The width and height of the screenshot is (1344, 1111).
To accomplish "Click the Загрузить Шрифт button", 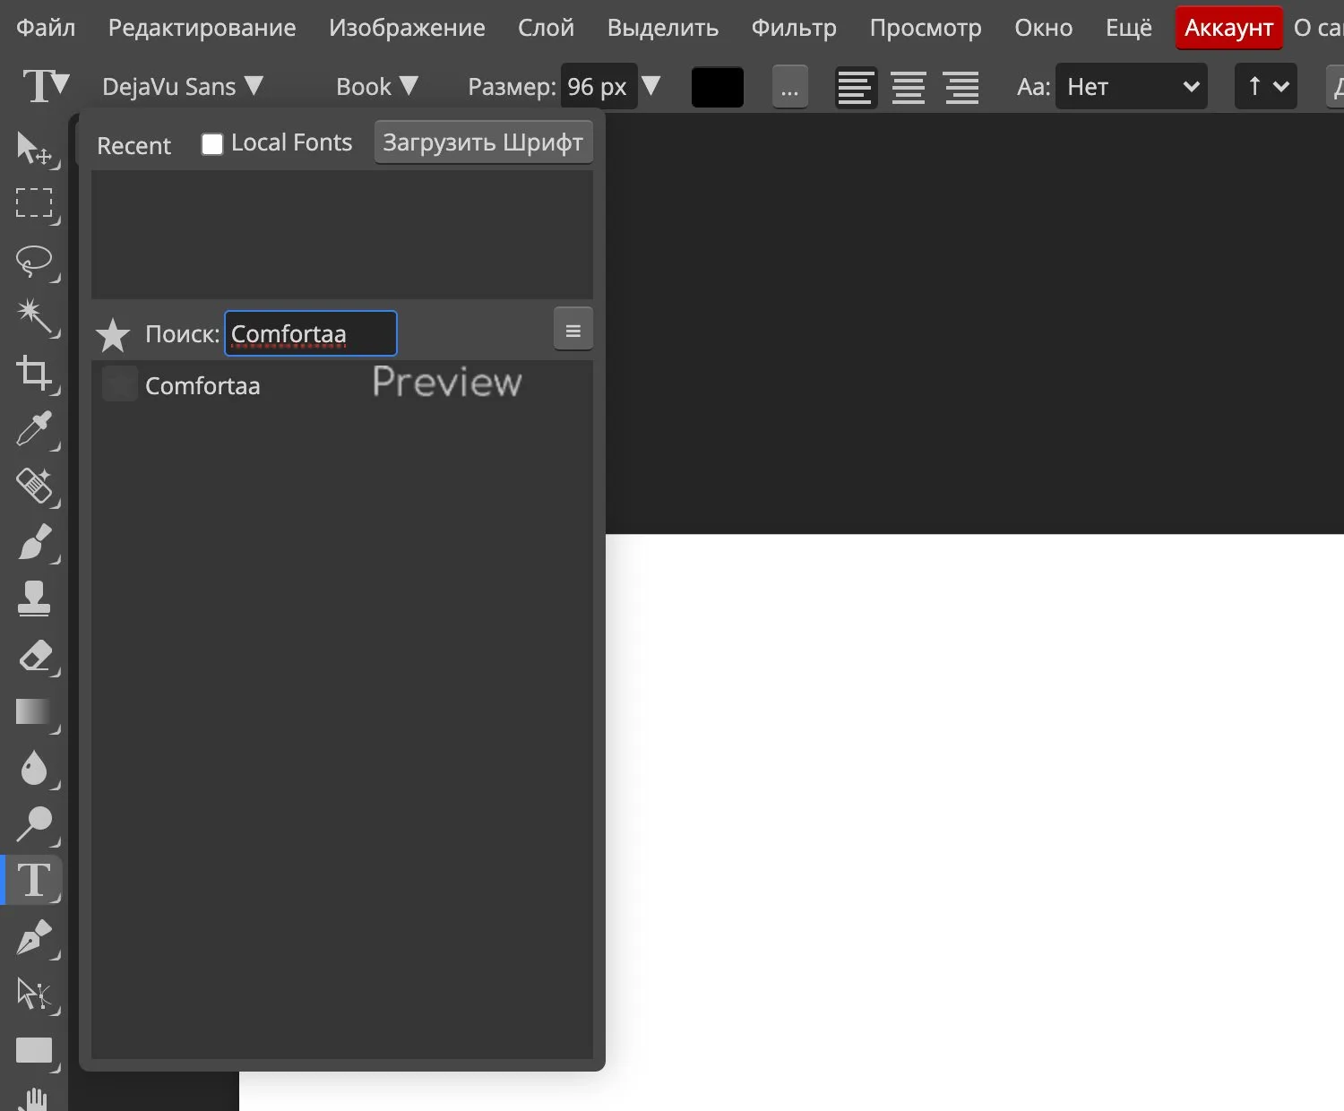I will (x=483, y=142).
